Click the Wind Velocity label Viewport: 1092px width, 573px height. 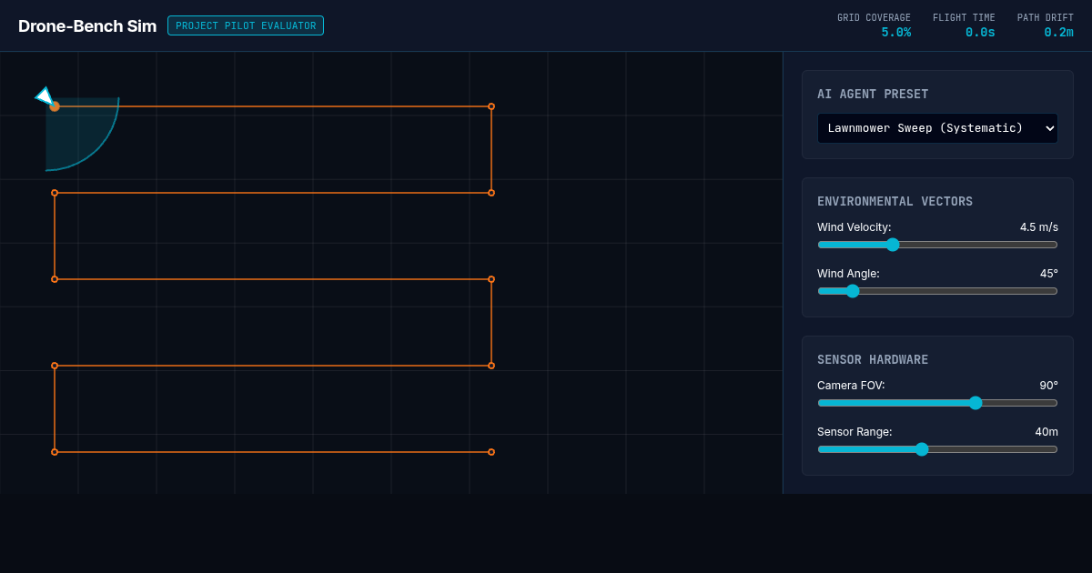pyautogui.click(x=854, y=227)
